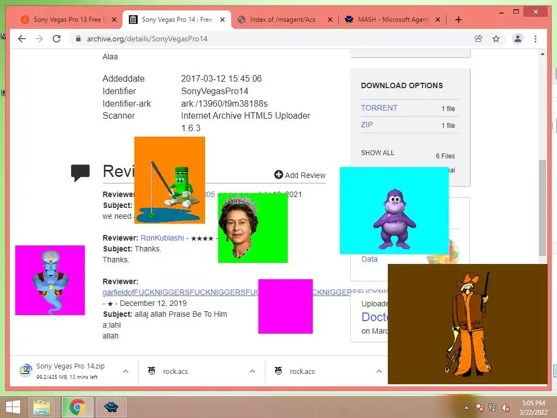The image size is (557, 418).
Task: Show hidden tray icons arrow
Action: [x=466, y=408]
